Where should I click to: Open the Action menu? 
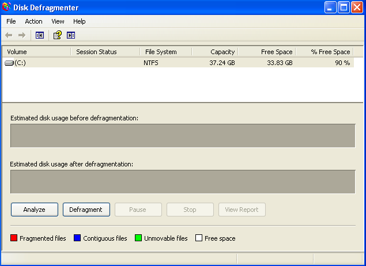(x=33, y=21)
